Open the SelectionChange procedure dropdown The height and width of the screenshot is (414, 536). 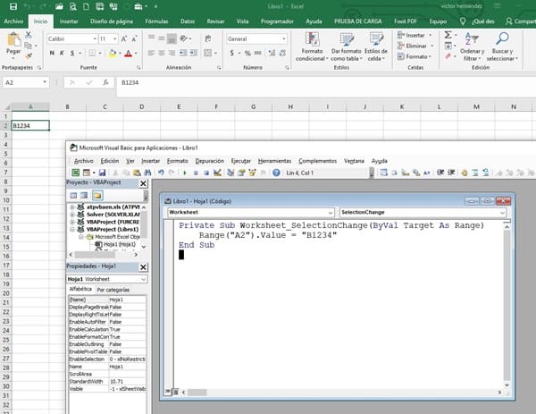503,213
